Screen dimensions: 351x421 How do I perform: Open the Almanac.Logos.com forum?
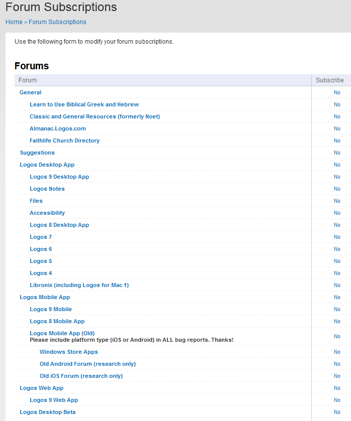[x=58, y=128]
